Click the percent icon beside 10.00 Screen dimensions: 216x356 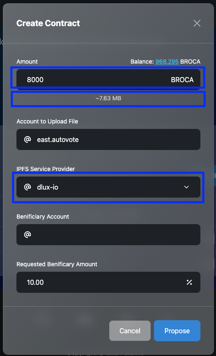point(189,282)
